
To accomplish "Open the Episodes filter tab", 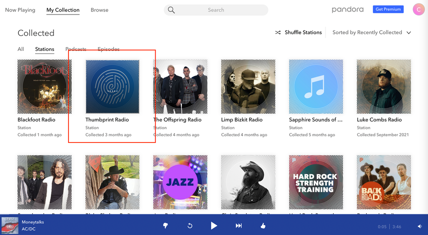I will [x=108, y=49].
